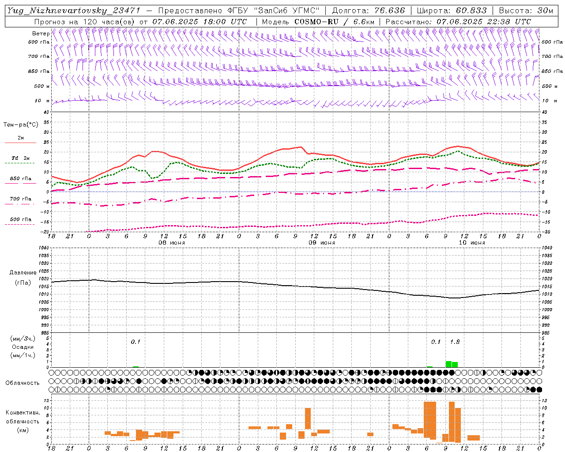Click the 'Td 2м' dew point legend entry
Viewport: 565px width, 452px height.
pos(21,158)
